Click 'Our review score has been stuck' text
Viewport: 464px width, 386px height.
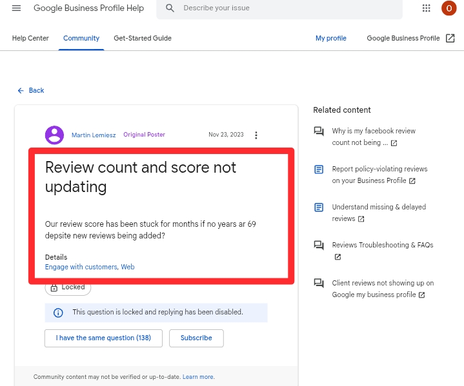tap(150, 229)
